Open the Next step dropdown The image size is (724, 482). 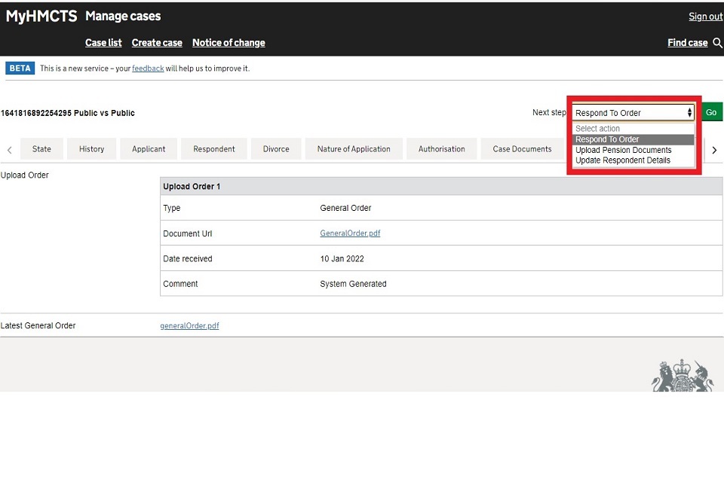click(633, 113)
